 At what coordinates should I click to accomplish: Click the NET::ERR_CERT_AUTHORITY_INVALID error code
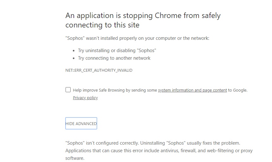pos(99,70)
